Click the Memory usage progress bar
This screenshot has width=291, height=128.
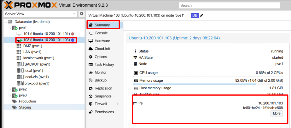(208, 84)
